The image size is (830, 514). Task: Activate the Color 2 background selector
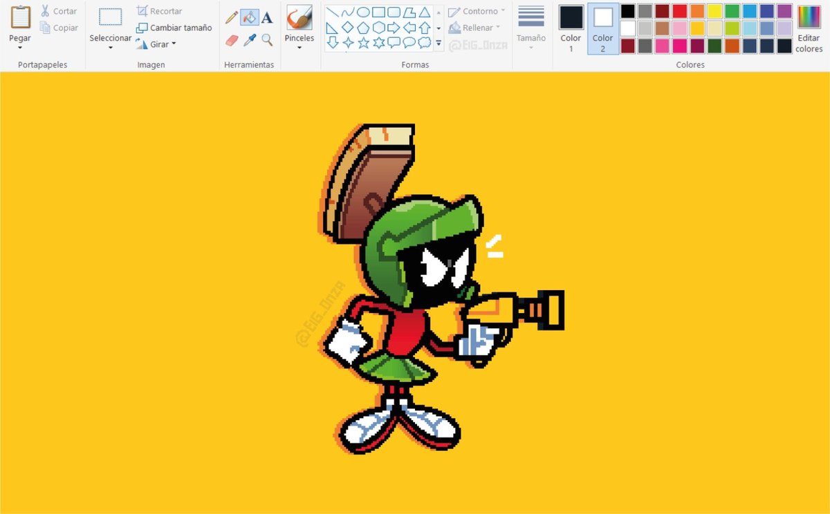pos(603,29)
